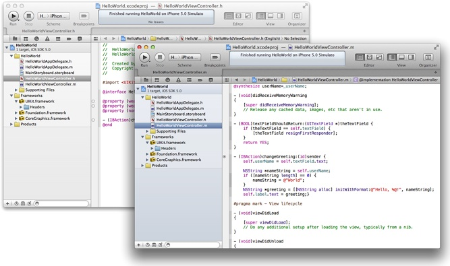450x266 pixels.
Task: Collapse HelloWorld group folder in front navigator
Action: [142, 97]
